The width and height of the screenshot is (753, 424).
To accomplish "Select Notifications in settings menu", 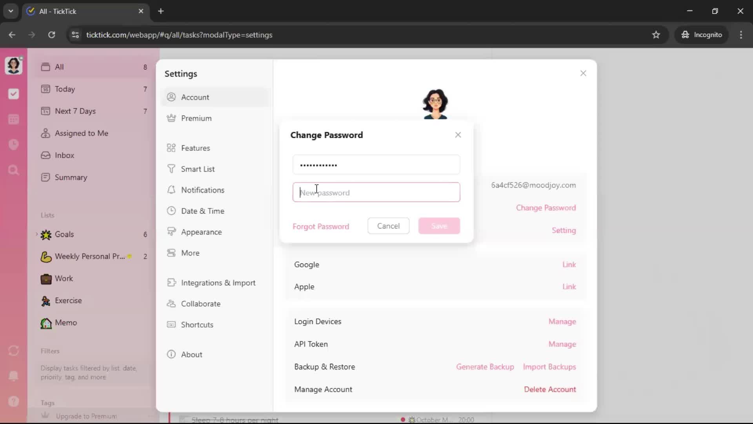I will pos(202,190).
